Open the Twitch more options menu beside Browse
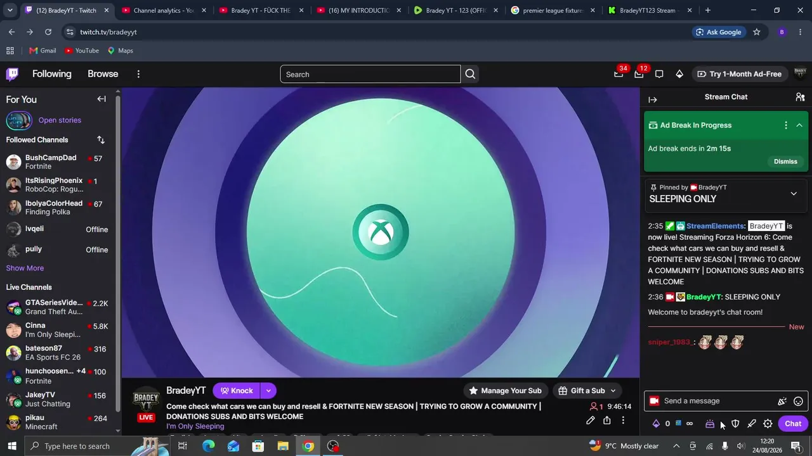 coord(138,74)
